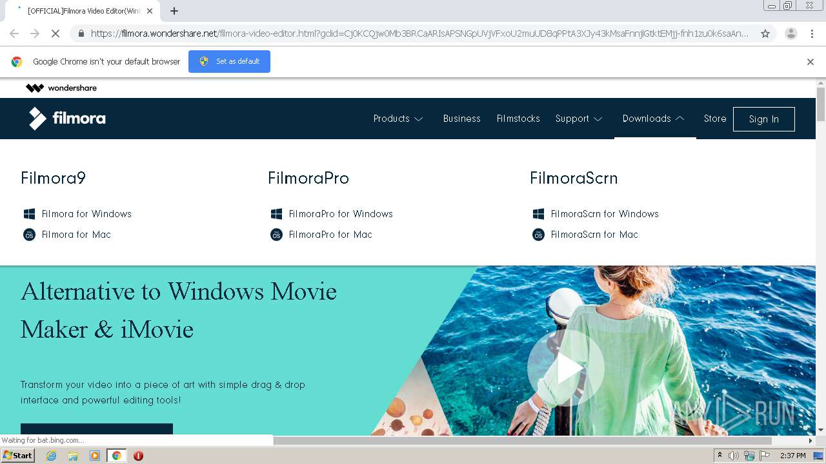Click the URL address bar

[419, 34]
